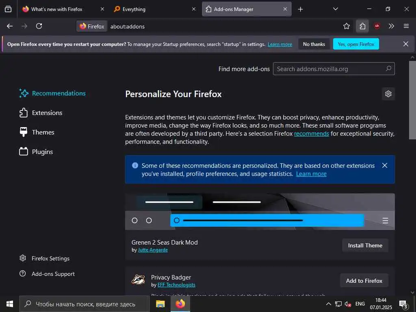Go back with the back arrow

(10, 26)
